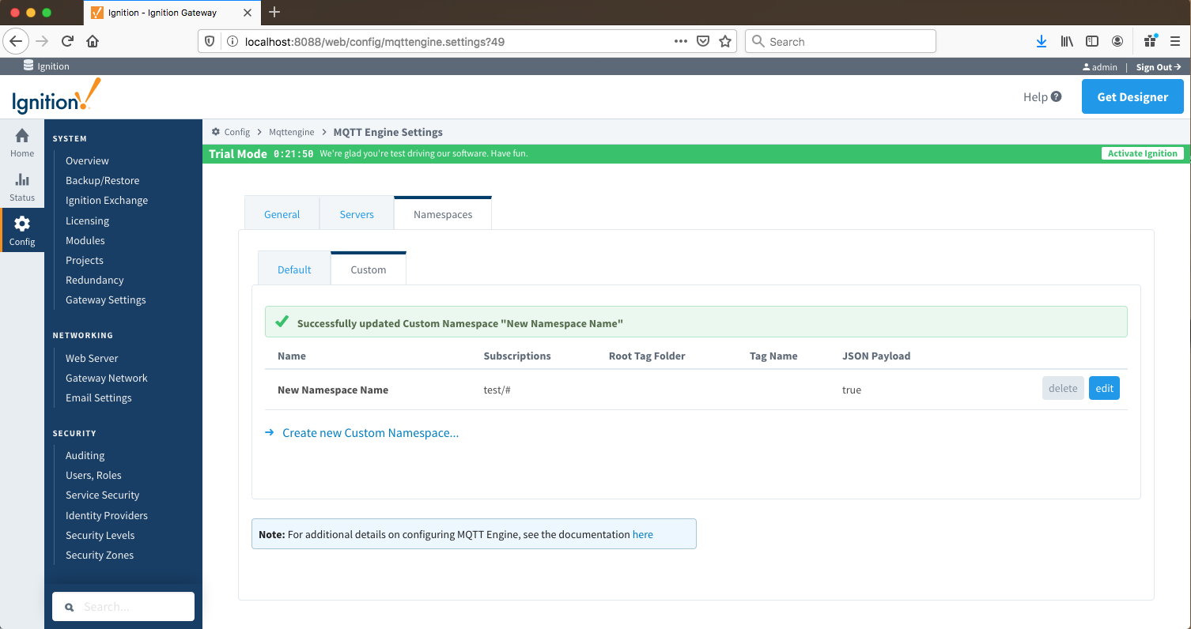Open Security Levels in the sidebar
Screen dimensions: 1191x629
click(100, 535)
